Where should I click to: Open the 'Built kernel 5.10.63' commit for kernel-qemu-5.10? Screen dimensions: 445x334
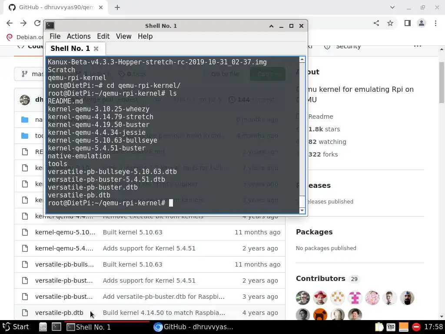tap(133, 232)
